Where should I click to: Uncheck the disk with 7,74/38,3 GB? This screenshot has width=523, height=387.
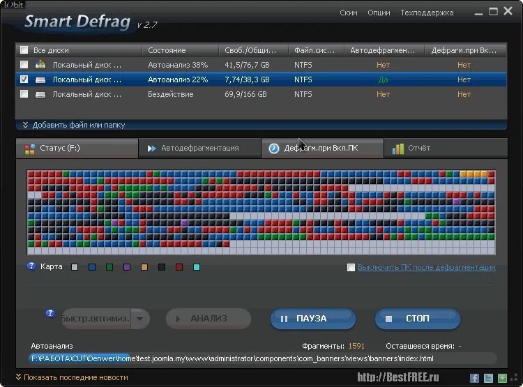tap(24, 79)
